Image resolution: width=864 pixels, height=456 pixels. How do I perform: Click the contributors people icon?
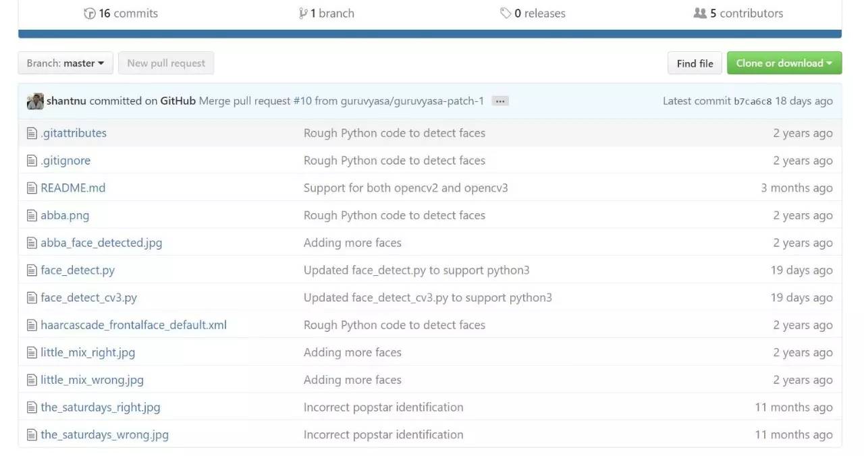pos(700,13)
